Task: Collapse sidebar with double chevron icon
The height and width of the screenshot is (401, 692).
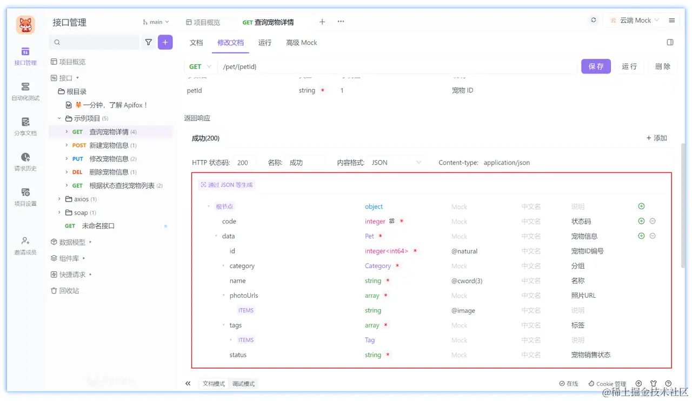Action: pyautogui.click(x=188, y=384)
